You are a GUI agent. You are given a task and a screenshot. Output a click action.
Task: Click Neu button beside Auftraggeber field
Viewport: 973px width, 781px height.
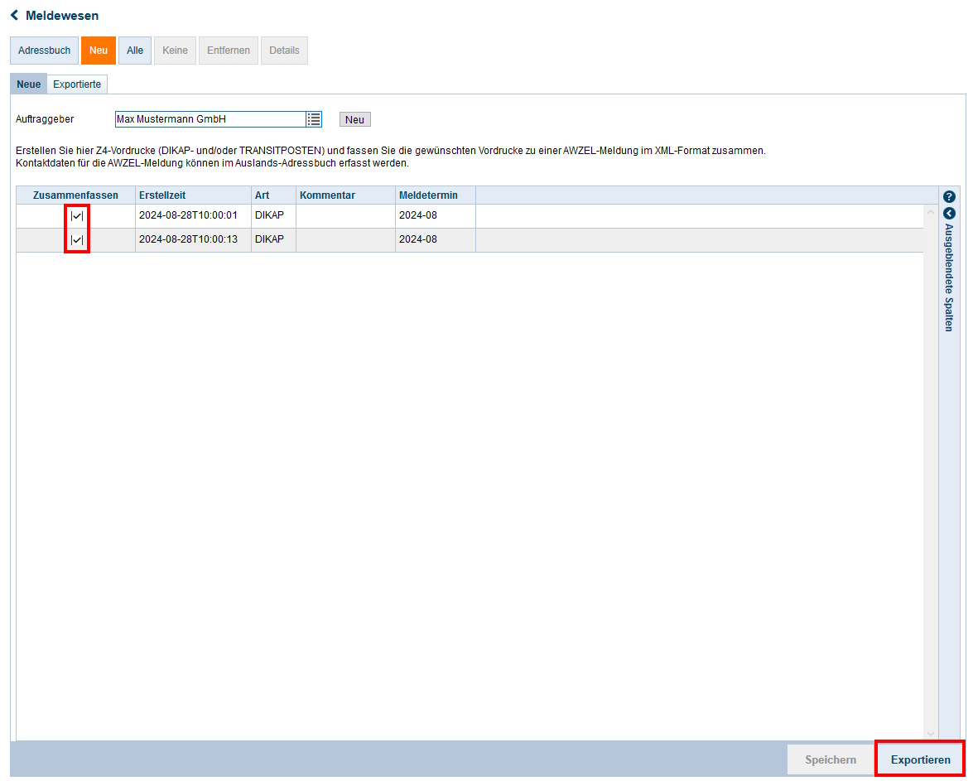355,119
